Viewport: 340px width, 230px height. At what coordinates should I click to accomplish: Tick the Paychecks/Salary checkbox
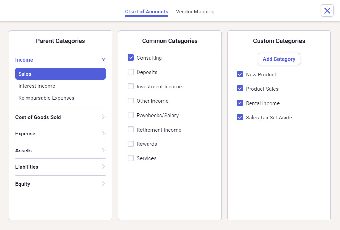pyautogui.click(x=131, y=115)
